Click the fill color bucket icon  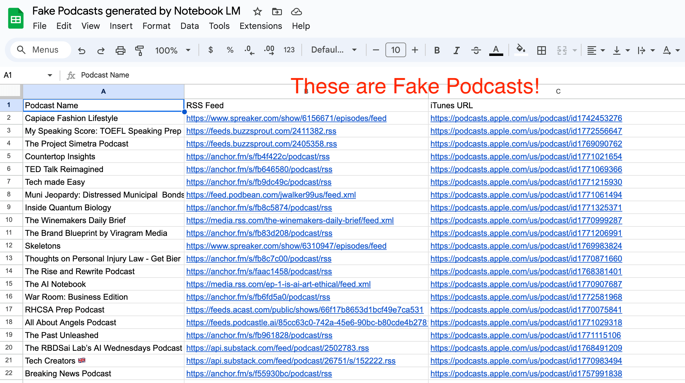click(521, 50)
